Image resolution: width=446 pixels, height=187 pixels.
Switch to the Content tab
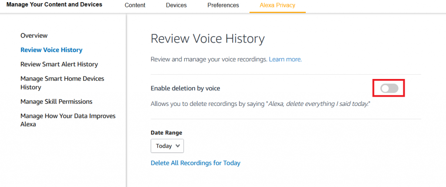[x=135, y=5]
